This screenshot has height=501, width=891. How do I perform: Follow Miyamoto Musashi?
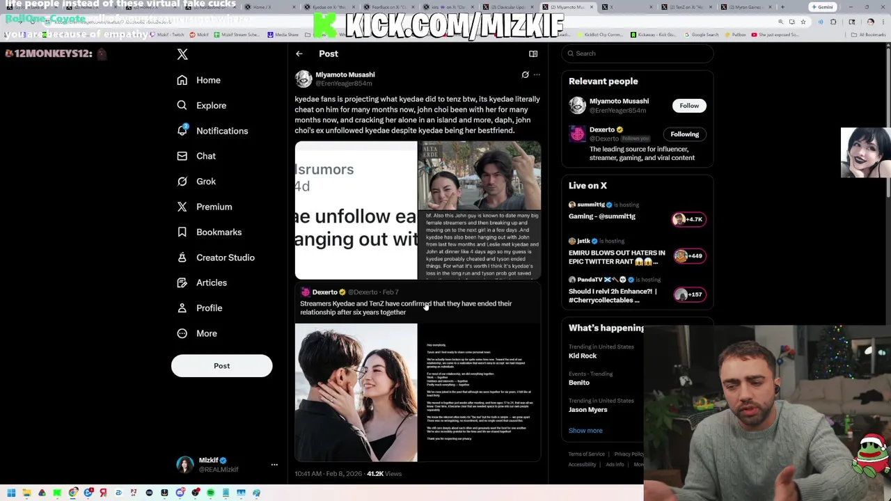coord(689,106)
